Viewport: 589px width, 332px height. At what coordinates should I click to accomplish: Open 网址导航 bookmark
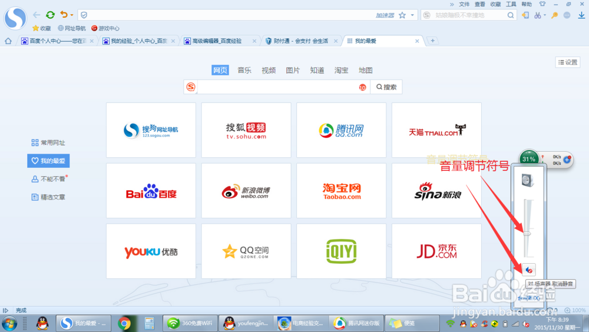pos(72,28)
